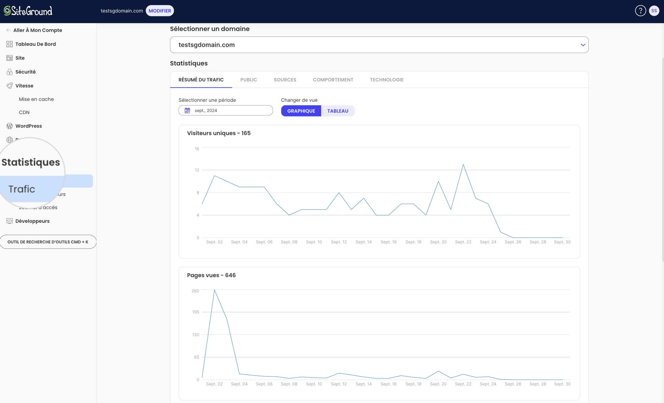The height and width of the screenshot is (403, 664).
Task: Click the Site layout icon in sidebar
Action: [9, 58]
